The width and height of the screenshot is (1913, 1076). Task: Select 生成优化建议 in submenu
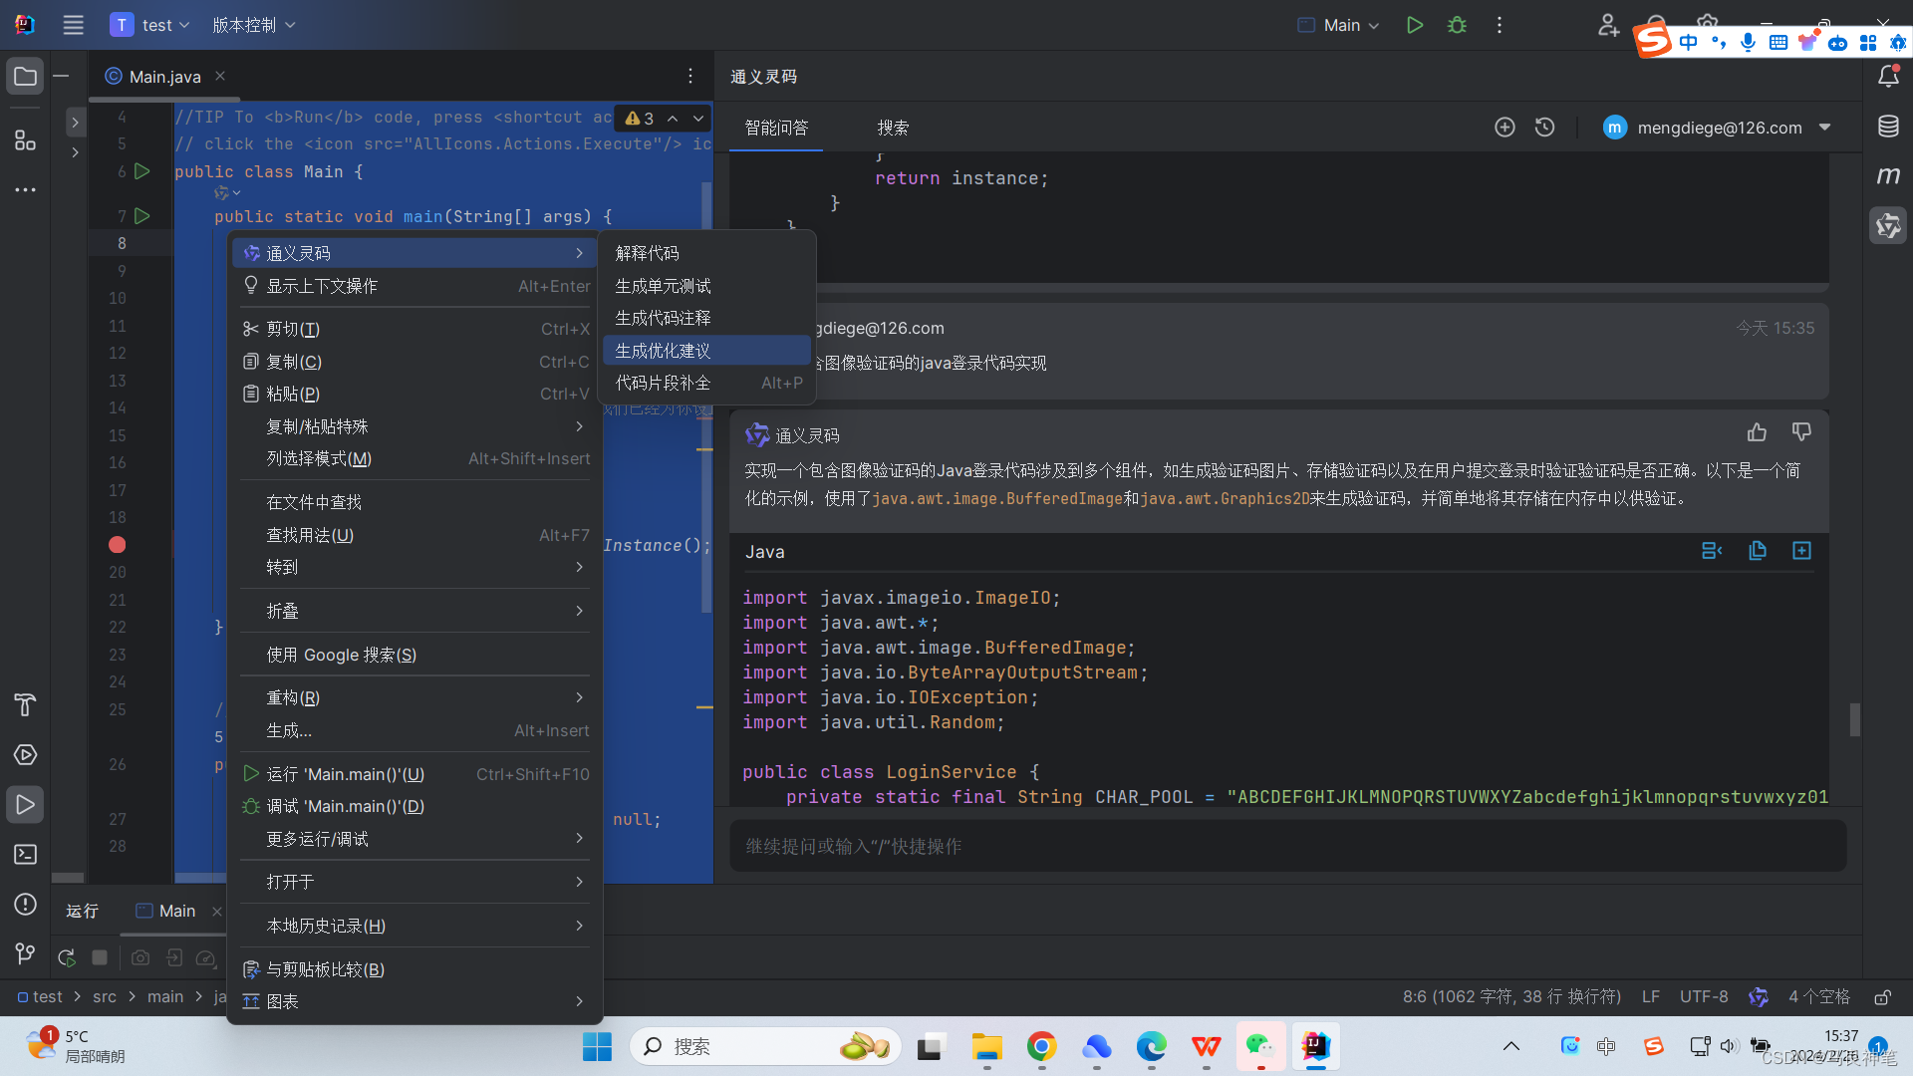707,351
